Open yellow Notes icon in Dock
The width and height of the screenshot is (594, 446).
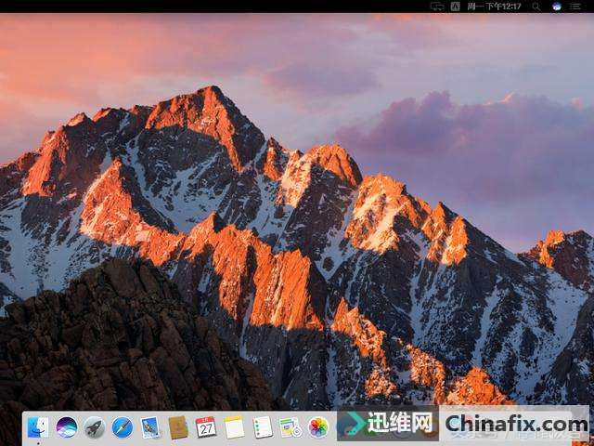tap(234, 427)
